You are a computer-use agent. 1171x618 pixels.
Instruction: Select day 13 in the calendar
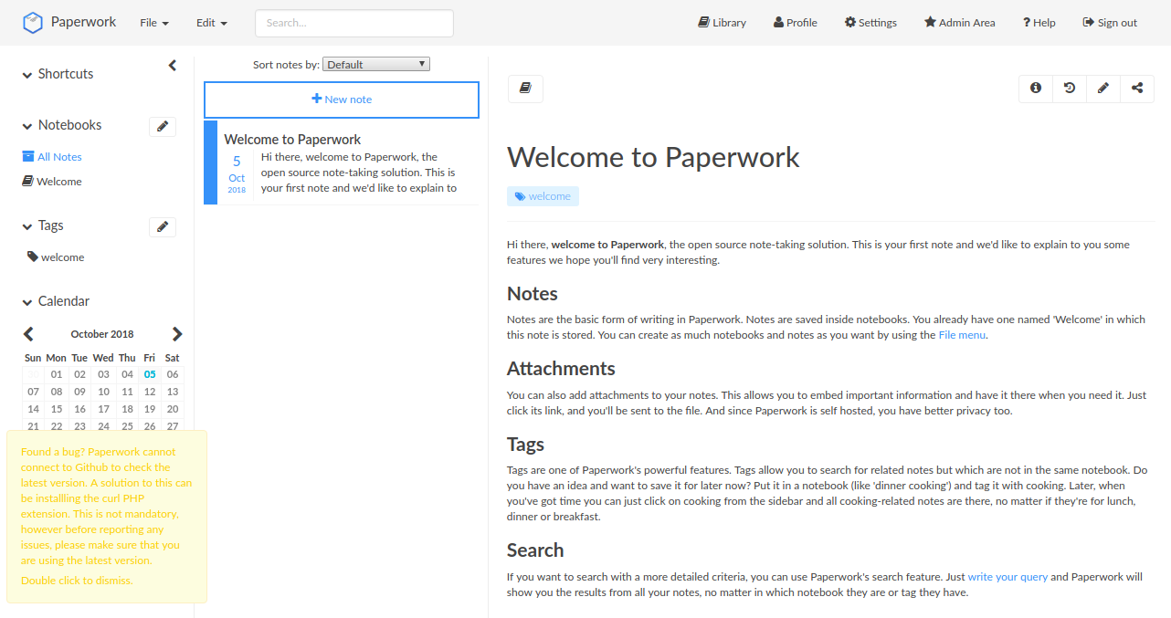point(173,392)
